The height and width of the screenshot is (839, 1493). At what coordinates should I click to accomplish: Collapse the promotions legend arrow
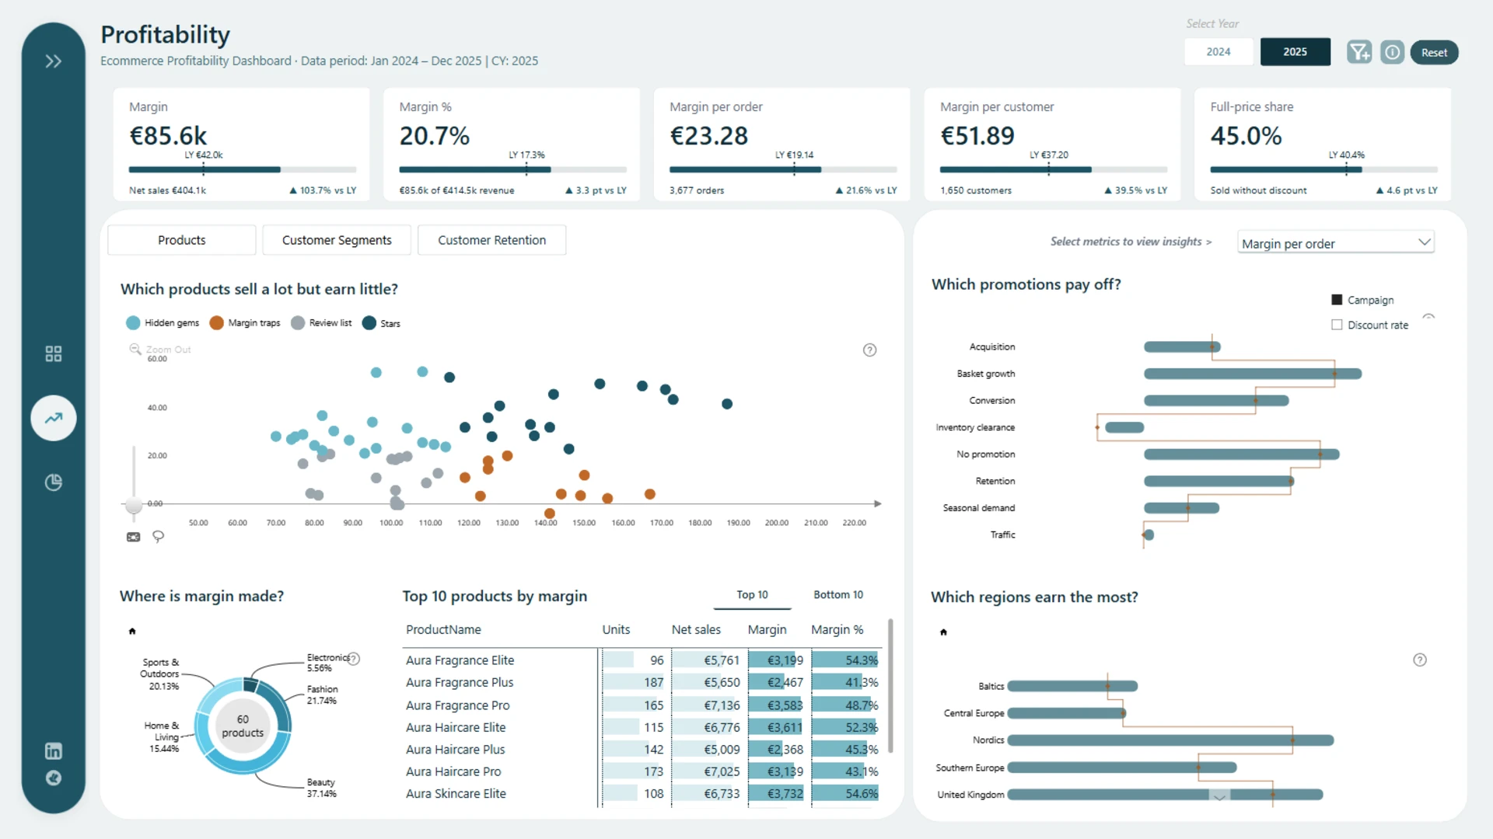[1428, 317]
